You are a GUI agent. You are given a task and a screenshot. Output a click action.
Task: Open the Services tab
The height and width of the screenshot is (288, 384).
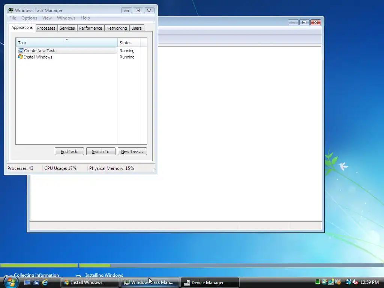67,28
